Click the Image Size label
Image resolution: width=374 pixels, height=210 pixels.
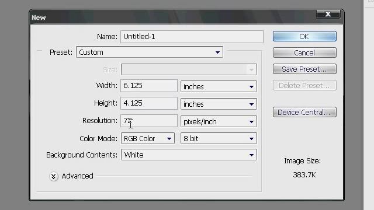coord(303,161)
